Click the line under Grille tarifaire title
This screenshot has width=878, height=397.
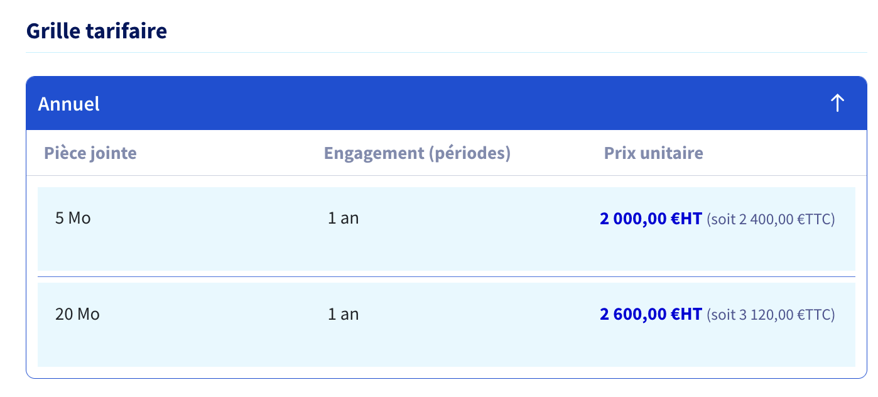pyautogui.click(x=447, y=52)
